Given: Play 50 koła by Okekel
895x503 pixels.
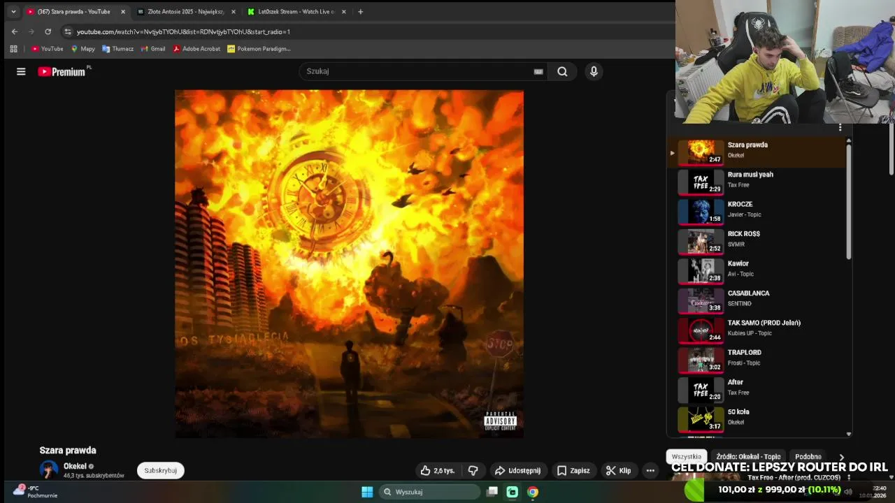Looking at the screenshot, I should coord(758,419).
